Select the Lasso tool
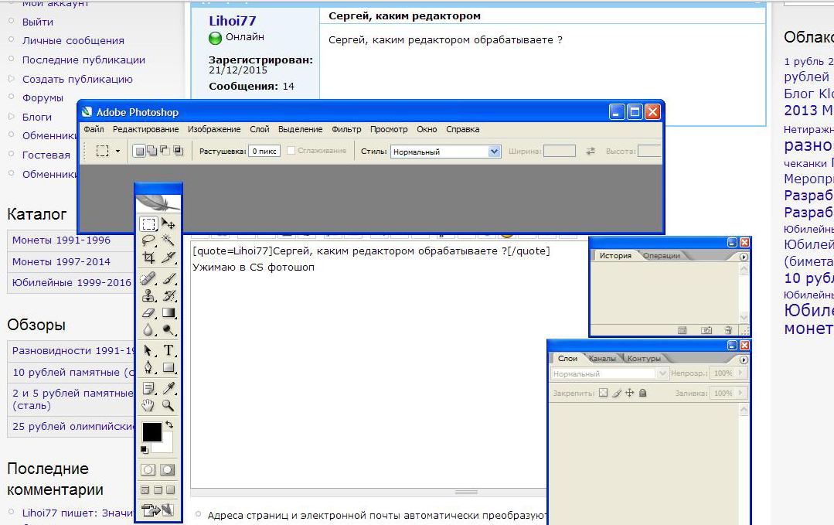 click(x=148, y=240)
